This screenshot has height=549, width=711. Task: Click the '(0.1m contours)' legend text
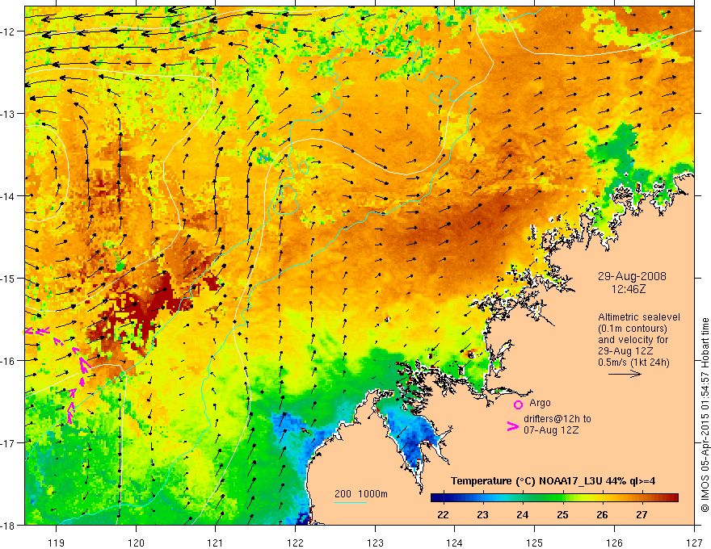click(x=633, y=329)
